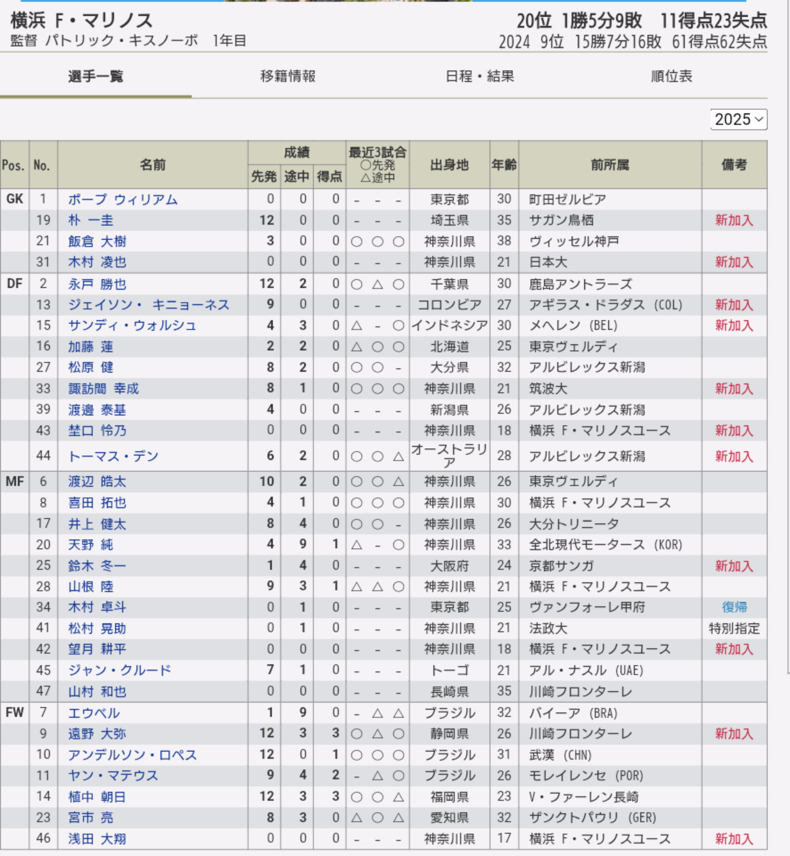This screenshot has height=856, width=790.
Task: Open player link エウベル
Action: 94,713
